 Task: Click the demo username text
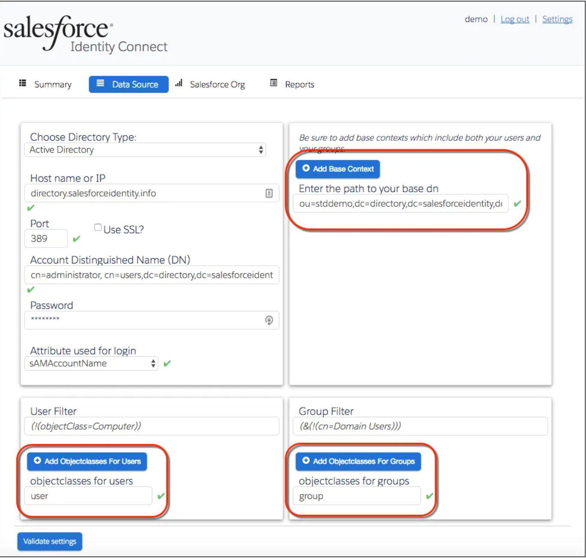point(476,19)
